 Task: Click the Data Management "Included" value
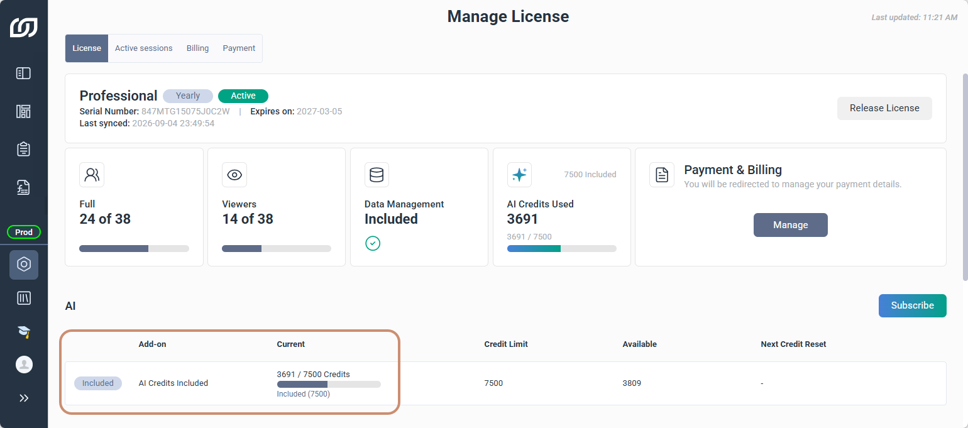click(x=391, y=219)
